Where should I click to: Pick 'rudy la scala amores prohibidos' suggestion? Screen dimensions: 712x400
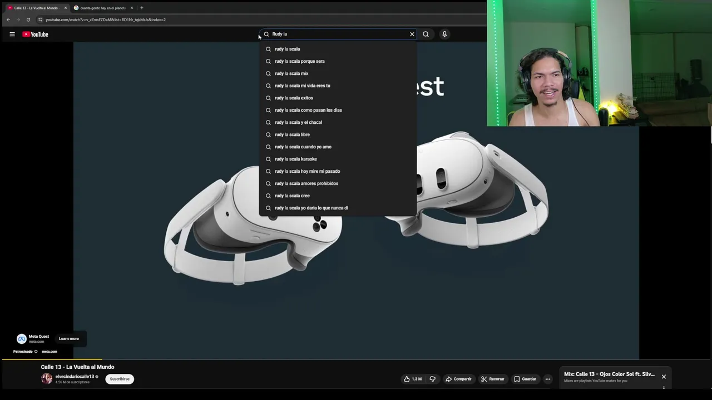point(338,183)
